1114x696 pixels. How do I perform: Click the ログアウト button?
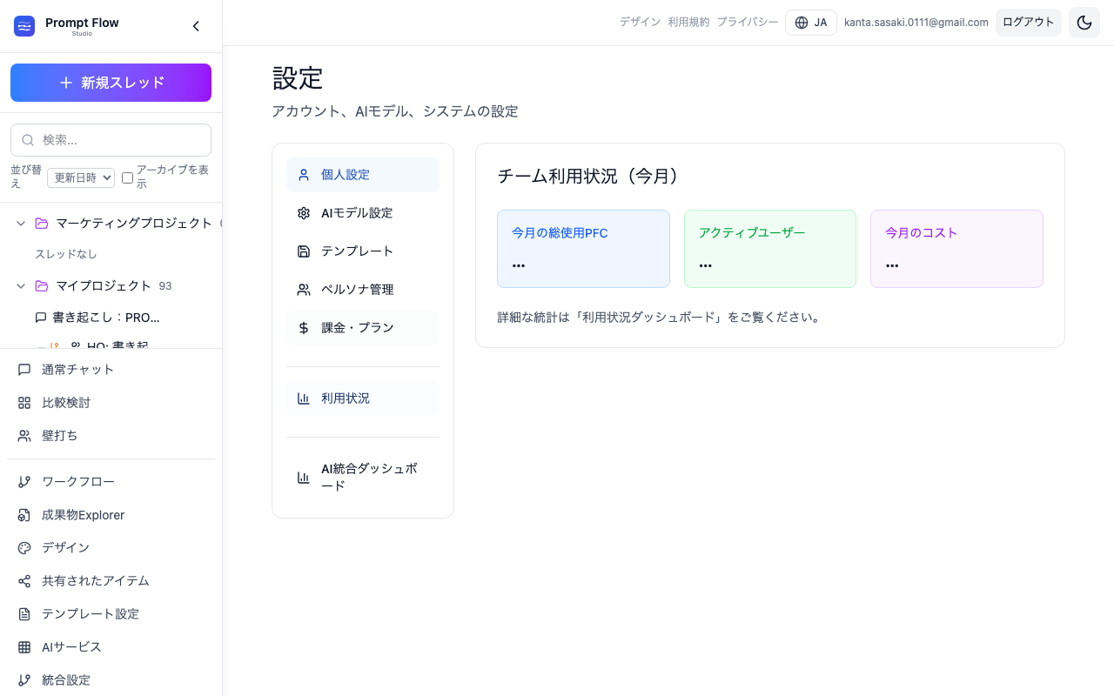[1029, 23]
